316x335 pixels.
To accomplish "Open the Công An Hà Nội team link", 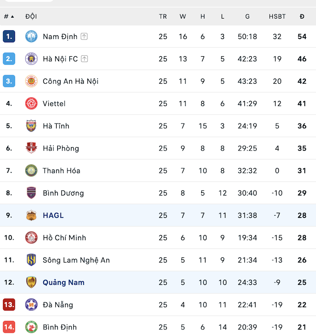I will (x=71, y=81).
